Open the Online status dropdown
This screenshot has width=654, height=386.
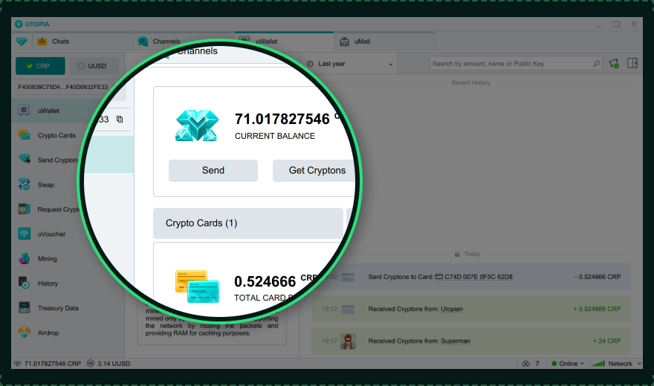[x=568, y=364]
